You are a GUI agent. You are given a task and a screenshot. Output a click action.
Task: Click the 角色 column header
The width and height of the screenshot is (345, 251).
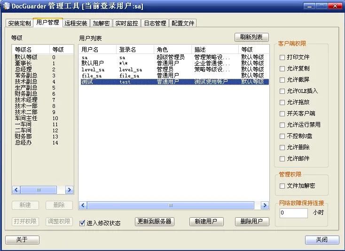coord(172,50)
